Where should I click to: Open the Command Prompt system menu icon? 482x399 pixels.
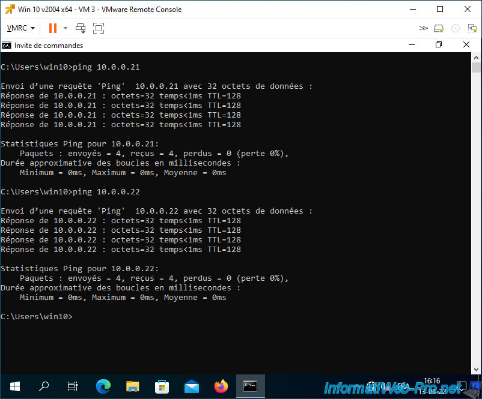pos(7,46)
